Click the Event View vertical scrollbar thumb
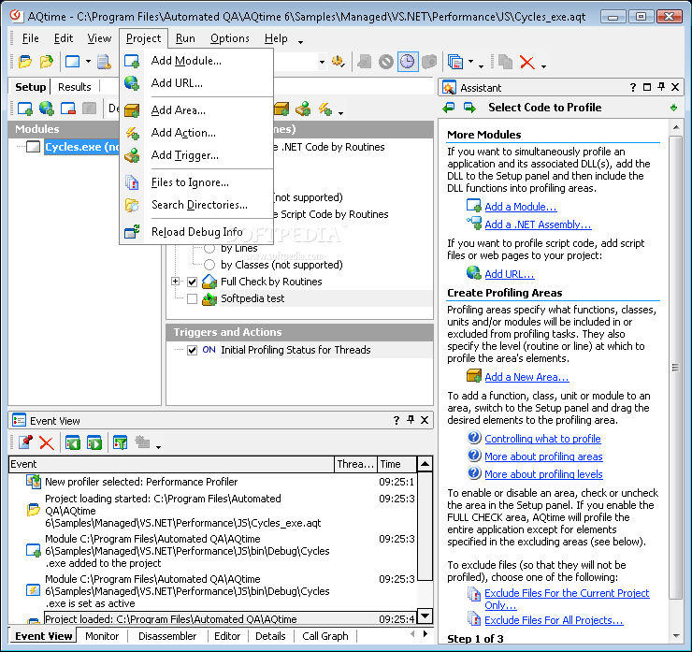 click(x=425, y=527)
